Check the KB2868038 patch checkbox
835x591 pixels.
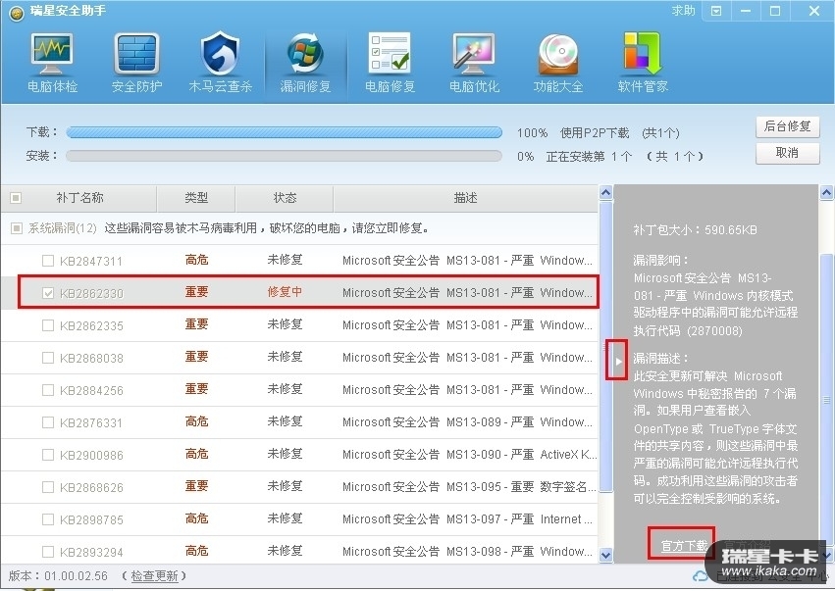[x=48, y=358]
